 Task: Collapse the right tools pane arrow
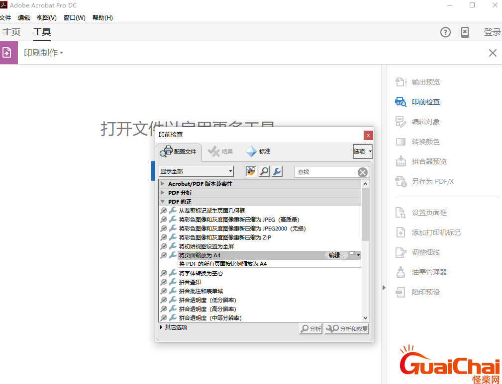tap(384, 288)
